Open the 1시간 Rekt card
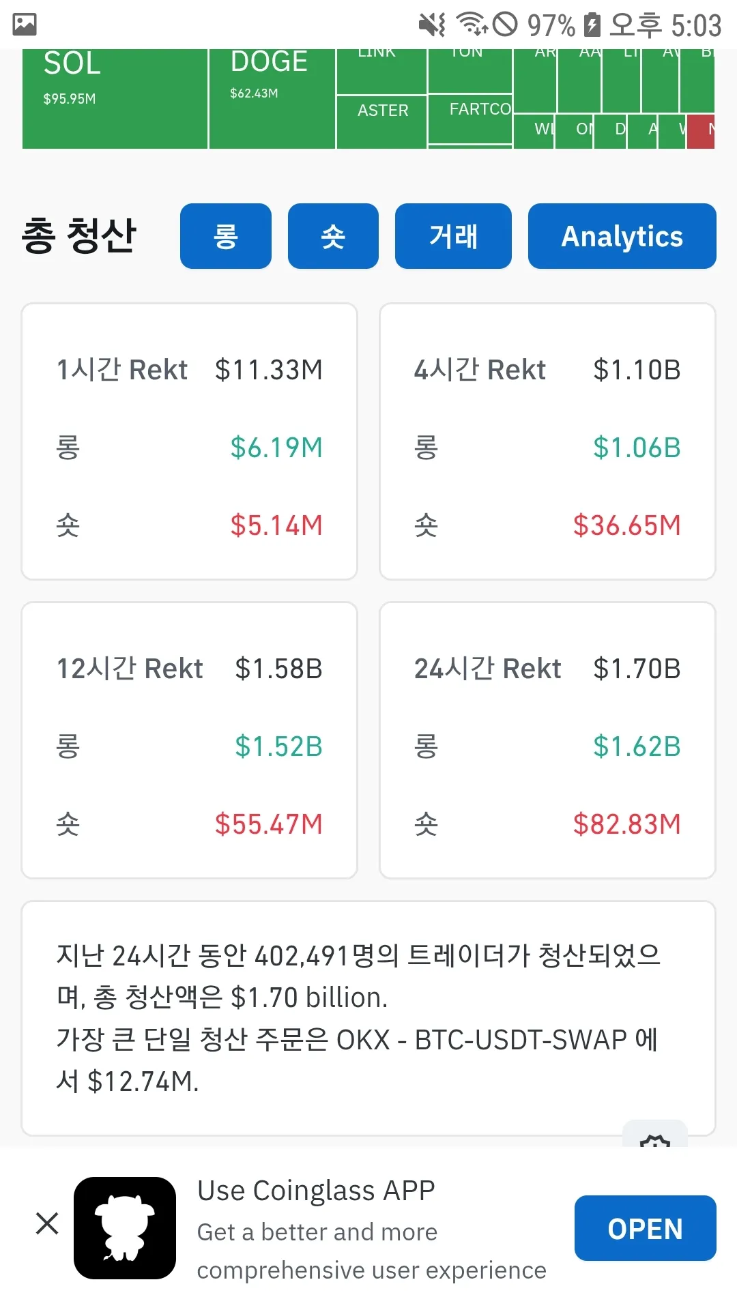 coord(190,441)
